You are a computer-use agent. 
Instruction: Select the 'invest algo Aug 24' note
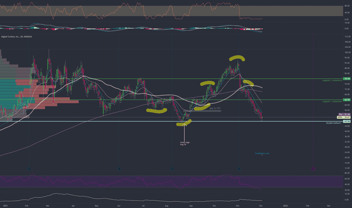pos(185,143)
